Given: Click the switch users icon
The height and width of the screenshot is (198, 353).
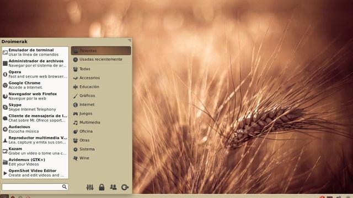Looking at the screenshot, I should [113, 187].
